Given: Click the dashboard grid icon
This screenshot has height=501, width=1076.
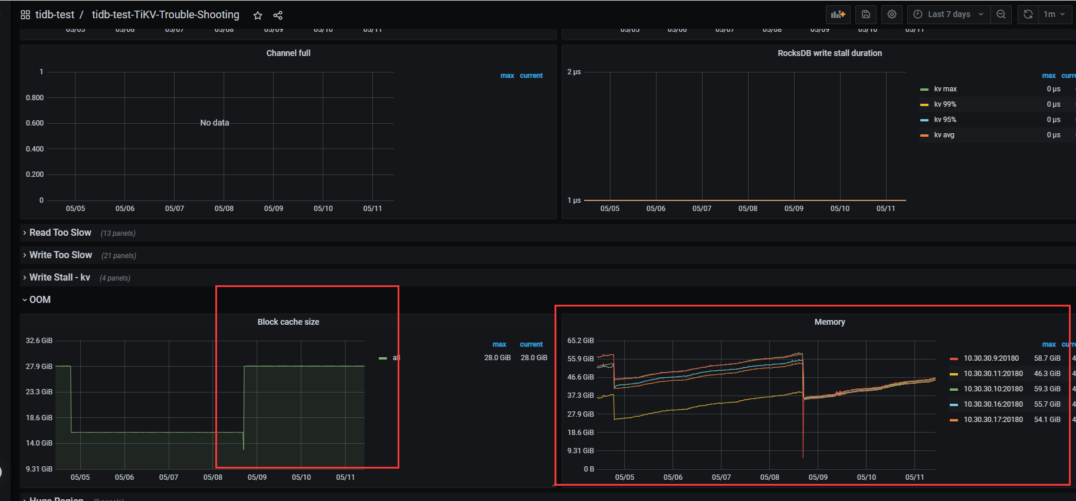Looking at the screenshot, I should click(x=25, y=15).
